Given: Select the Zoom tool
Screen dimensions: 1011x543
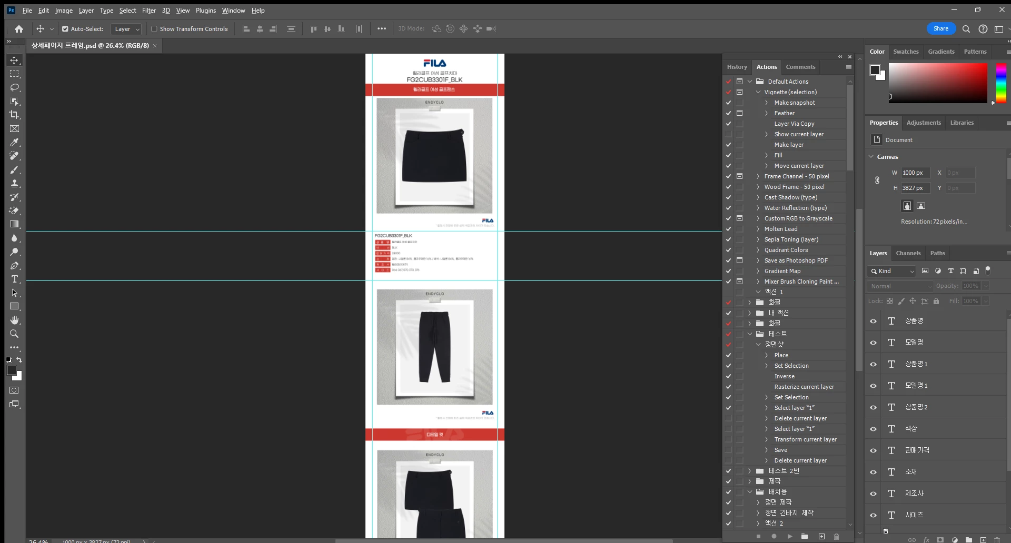Looking at the screenshot, I should 14,334.
